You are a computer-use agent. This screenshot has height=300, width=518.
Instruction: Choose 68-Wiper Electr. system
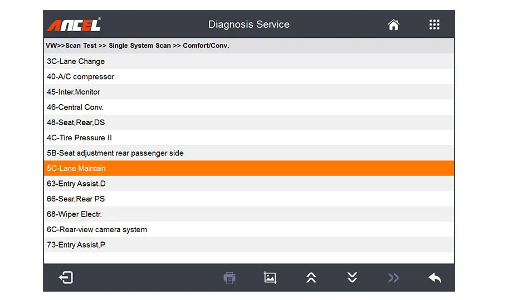(x=75, y=214)
